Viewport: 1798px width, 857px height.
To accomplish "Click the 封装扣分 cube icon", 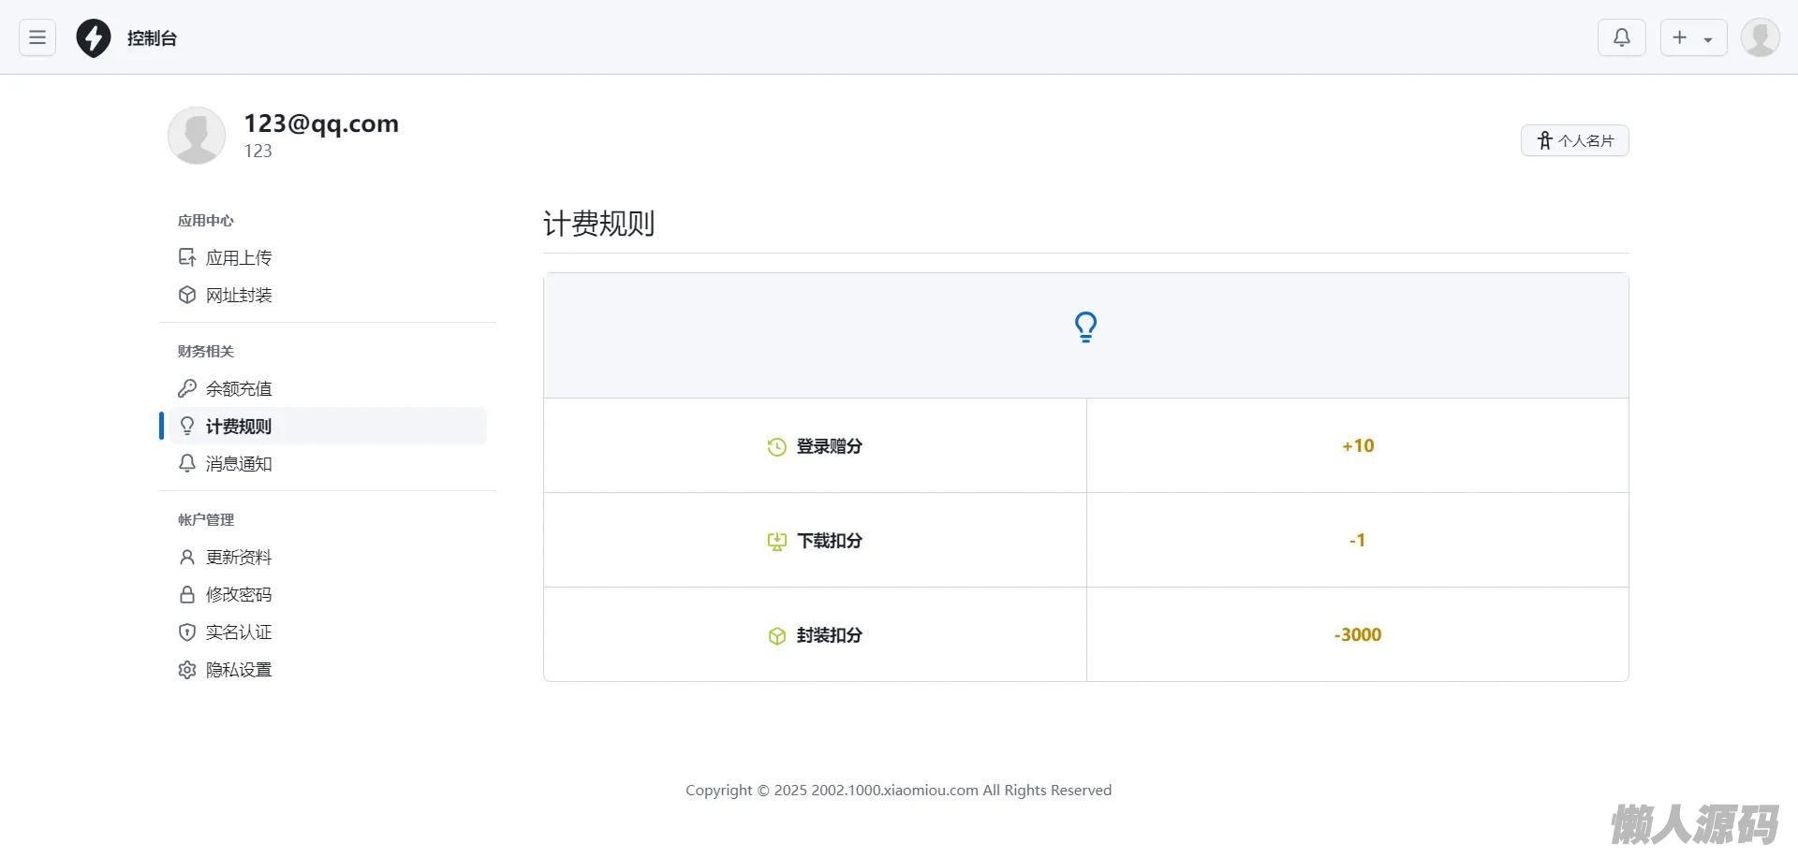I will pos(776,636).
